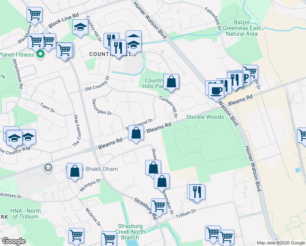Select the Strasburg Rd street label
Viewport: 306px width, 246px height.
(146, 209)
